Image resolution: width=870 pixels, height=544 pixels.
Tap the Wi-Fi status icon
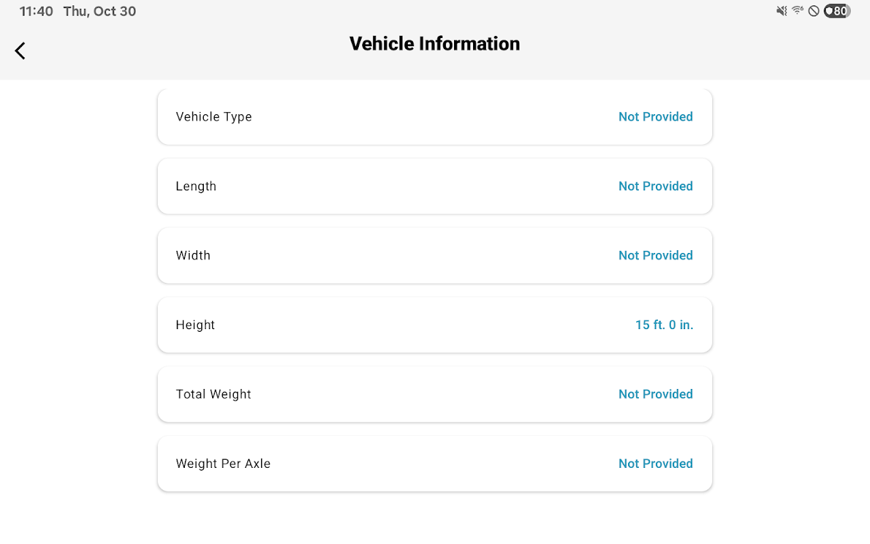click(x=797, y=11)
